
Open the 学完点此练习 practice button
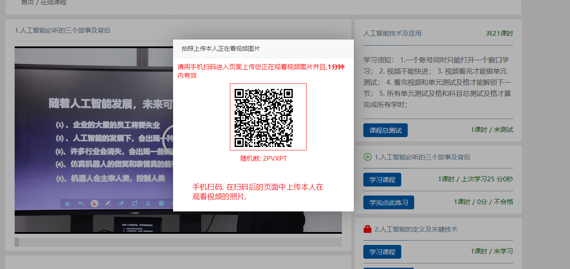point(389,202)
